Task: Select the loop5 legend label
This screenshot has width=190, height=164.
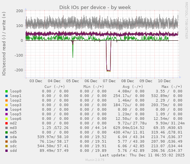Action: (16, 114)
